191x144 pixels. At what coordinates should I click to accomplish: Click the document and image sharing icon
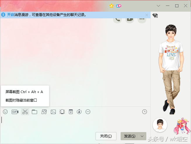(44, 112)
